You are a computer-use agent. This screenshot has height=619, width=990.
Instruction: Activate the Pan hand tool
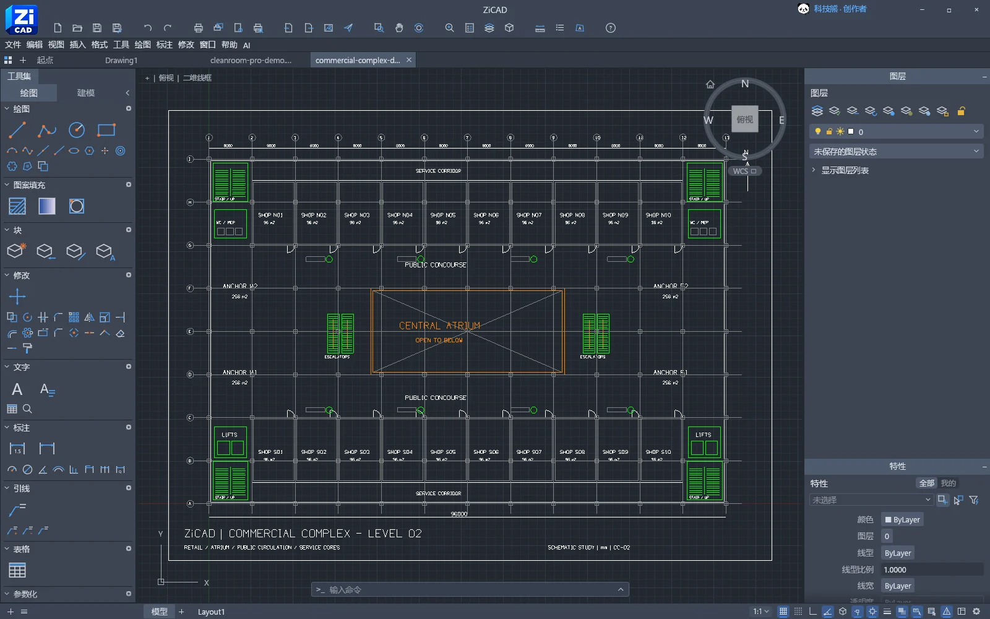[x=399, y=28]
